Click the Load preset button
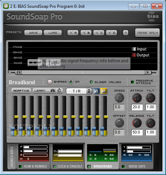 (53, 33)
